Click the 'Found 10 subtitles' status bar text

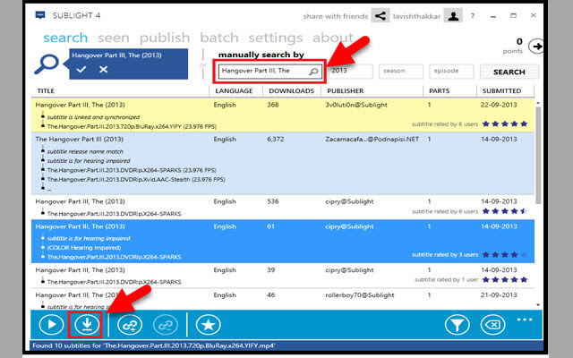click(x=153, y=345)
